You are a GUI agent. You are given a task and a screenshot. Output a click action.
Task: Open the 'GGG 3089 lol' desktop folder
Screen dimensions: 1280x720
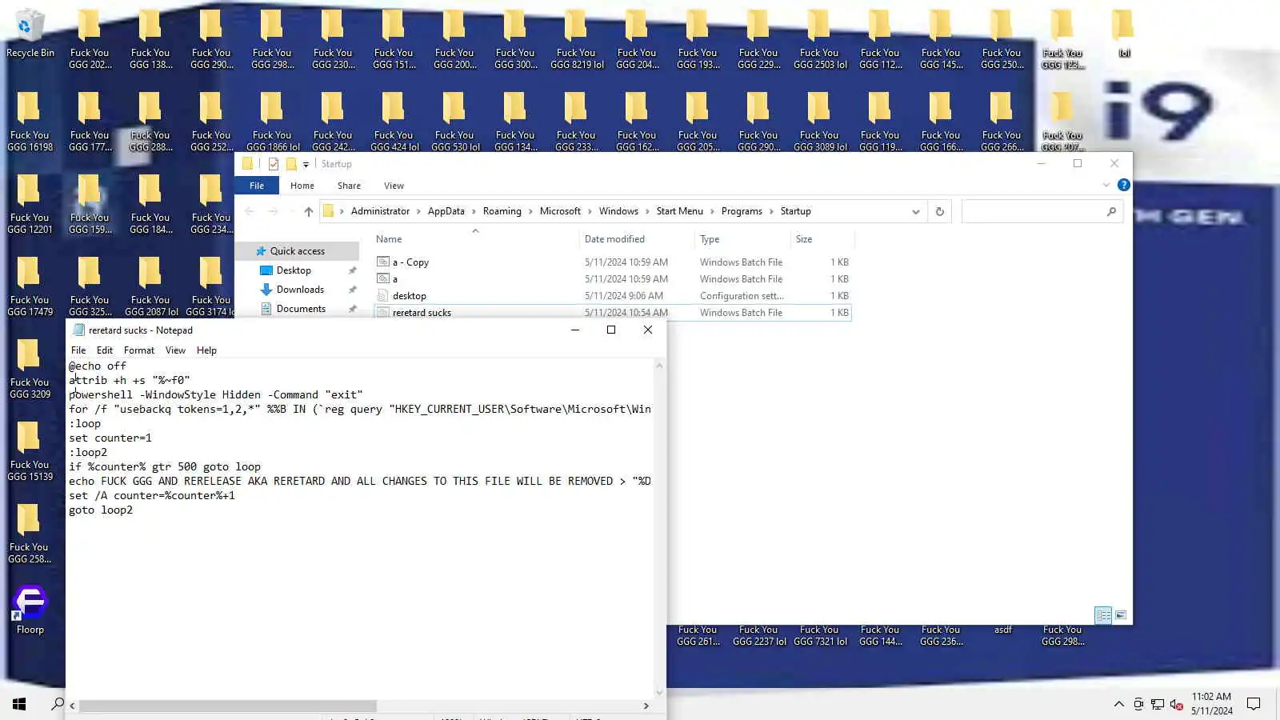pos(820,122)
